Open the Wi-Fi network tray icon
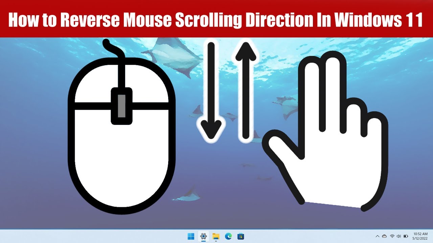 point(392,236)
